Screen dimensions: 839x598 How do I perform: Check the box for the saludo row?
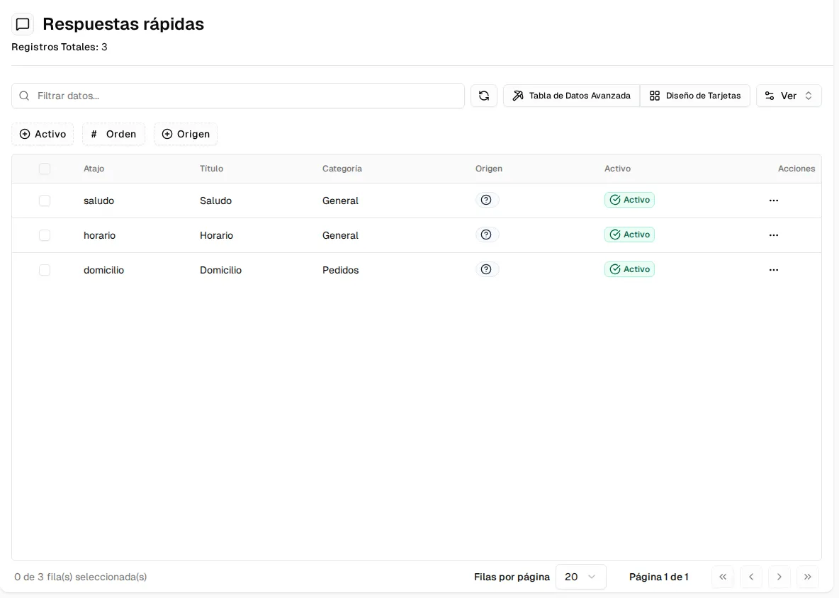point(45,201)
